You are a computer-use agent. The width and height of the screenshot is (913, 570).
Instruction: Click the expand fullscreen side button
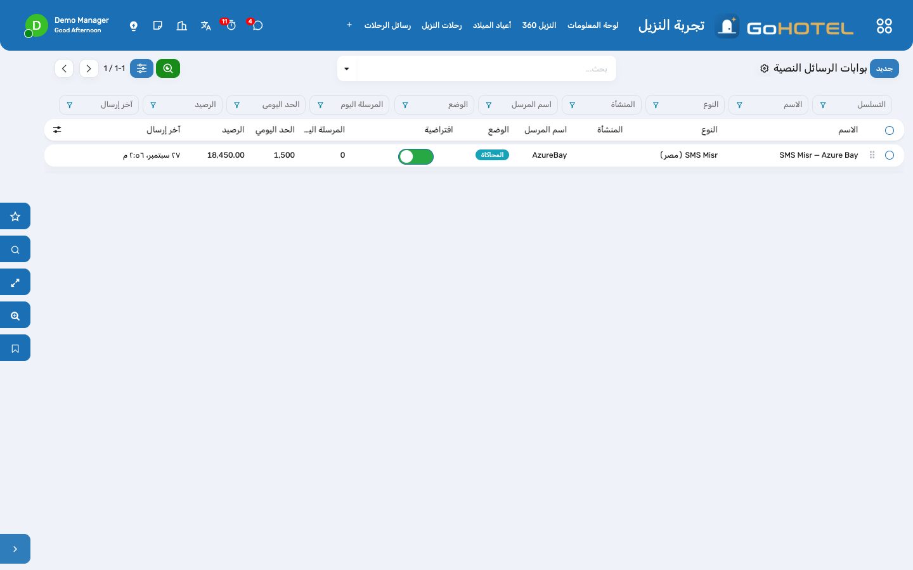(15, 282)
